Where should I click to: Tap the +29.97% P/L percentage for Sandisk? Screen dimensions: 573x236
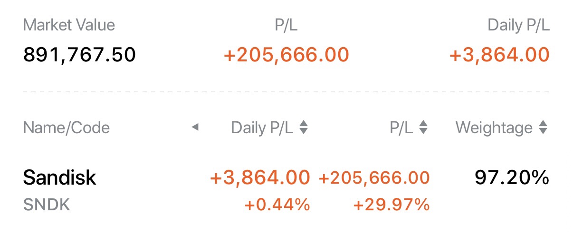point(391,205)
